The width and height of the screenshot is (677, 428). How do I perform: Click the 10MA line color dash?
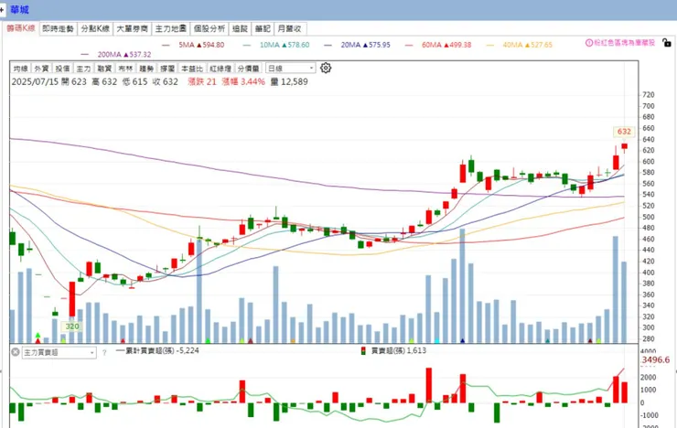pyautogui.click(x=247, y=45)
